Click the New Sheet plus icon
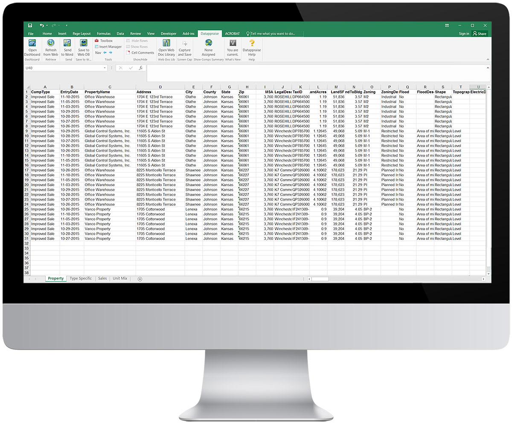 click(140, 279)
